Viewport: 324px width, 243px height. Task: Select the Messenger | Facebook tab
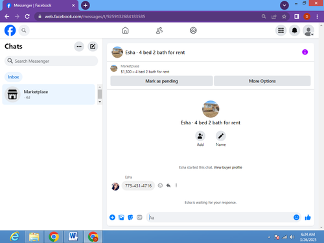pyautogui.click(x=40, y=6)
